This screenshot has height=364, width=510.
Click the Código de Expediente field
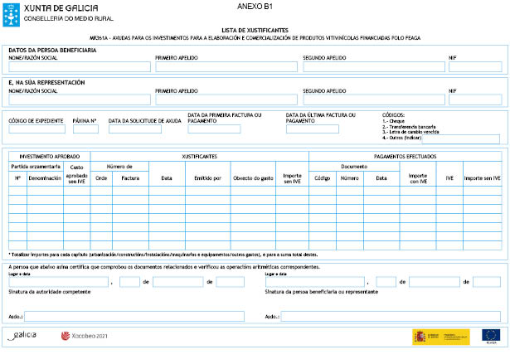(36, 129)
